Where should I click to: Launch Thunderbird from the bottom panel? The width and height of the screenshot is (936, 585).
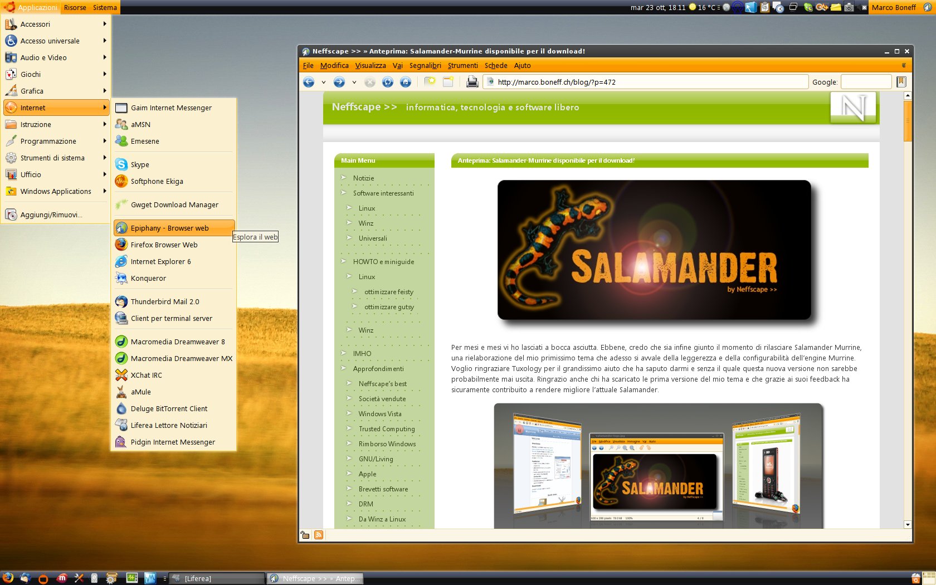(25, 578)
